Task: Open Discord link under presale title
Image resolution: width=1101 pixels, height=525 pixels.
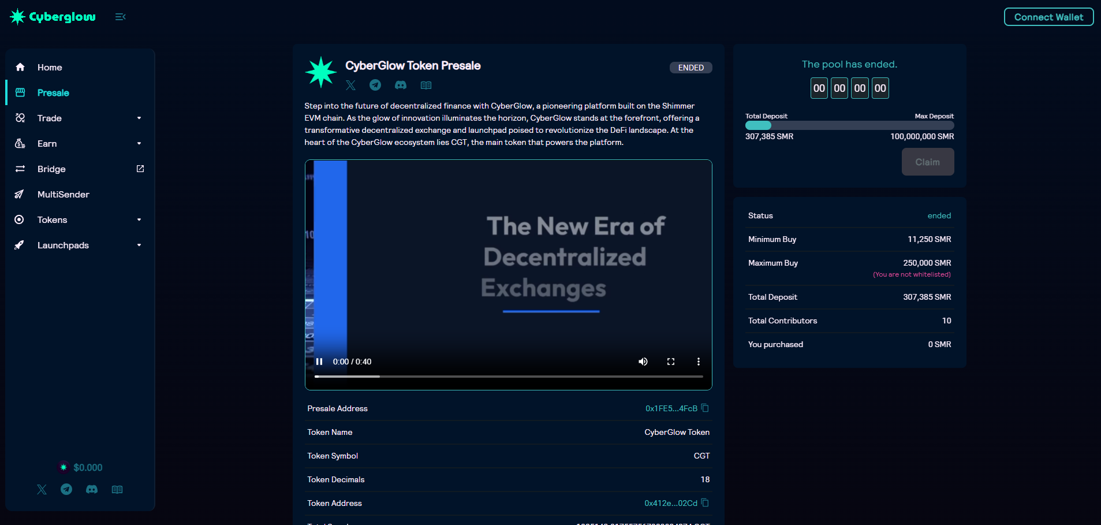Action: coord(401,85)
